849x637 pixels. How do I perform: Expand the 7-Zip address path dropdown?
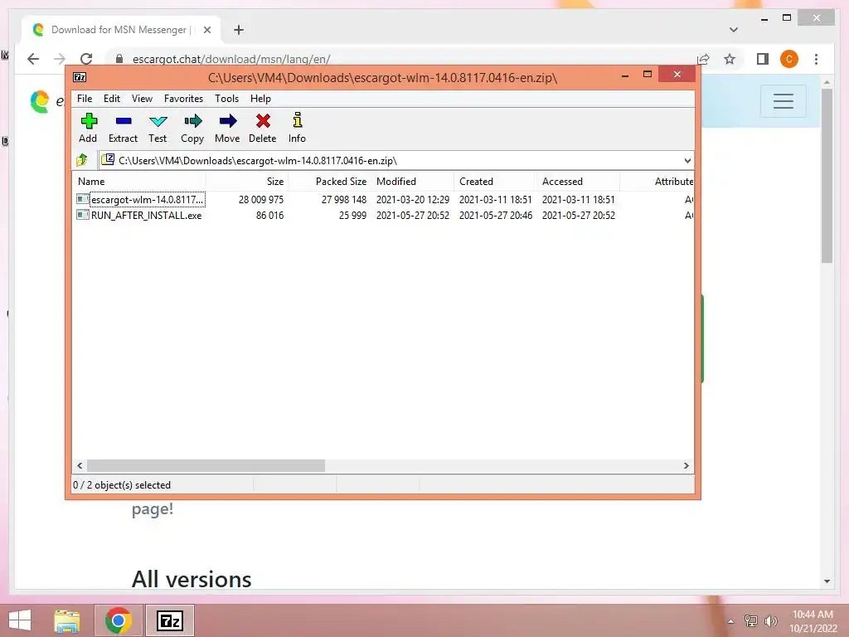tap(687, 160)
